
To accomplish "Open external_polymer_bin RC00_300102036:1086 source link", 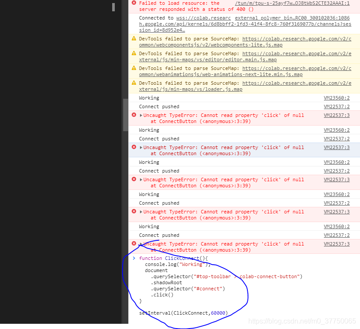I will coord(292,18).
